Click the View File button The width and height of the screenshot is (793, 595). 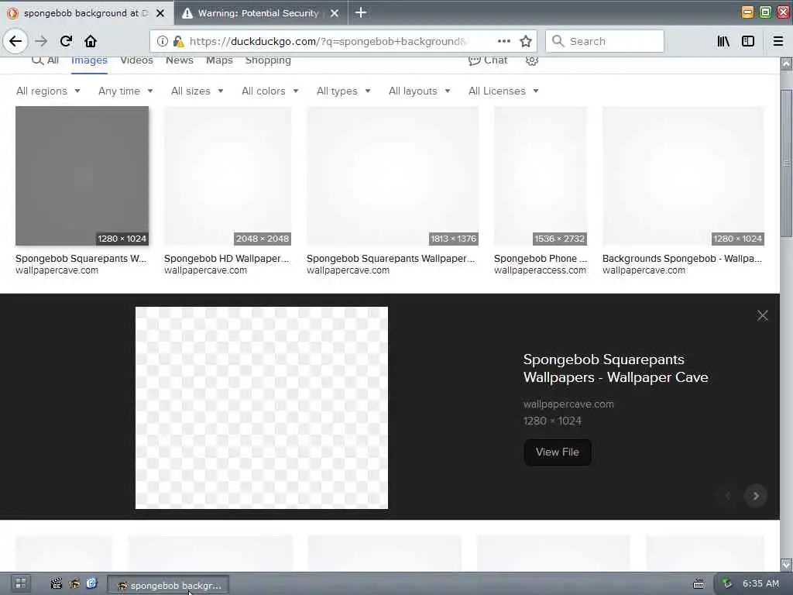[x=558, y=452]
